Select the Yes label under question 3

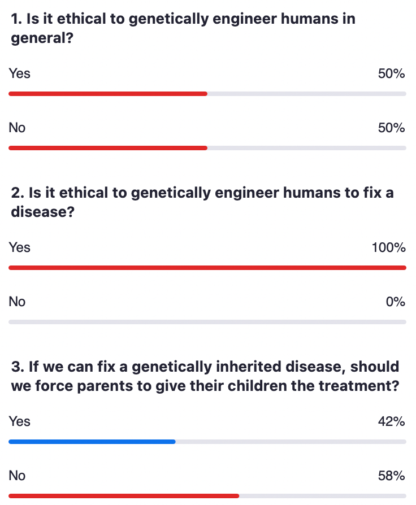20,421
